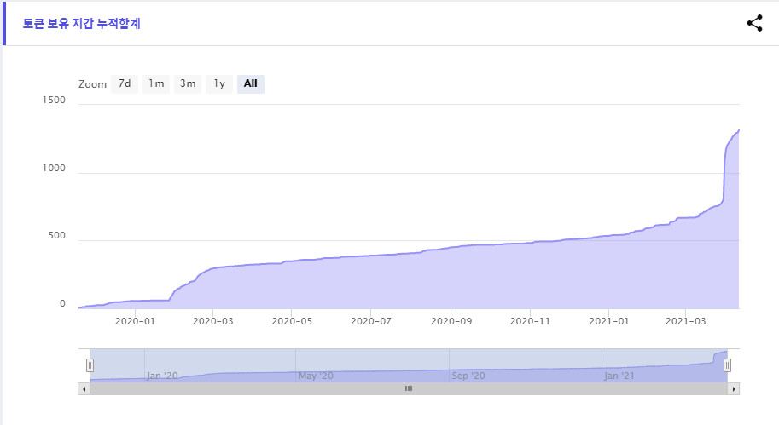Click the 2020-07 x-axis label
Screen dimensions: 779x425
371,321
